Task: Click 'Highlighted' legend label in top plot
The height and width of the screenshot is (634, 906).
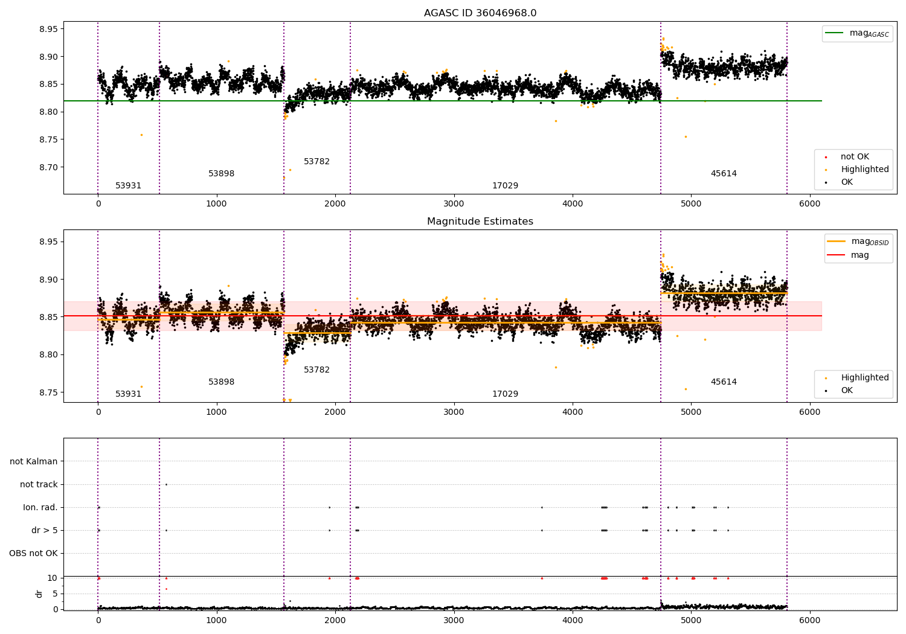Action: (x=865, y=170)
